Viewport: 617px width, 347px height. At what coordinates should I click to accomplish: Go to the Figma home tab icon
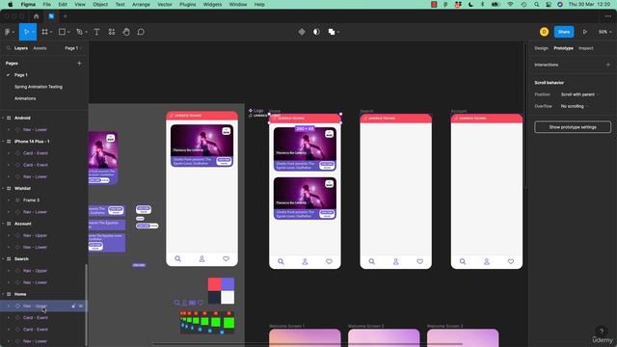(x=37, y=16)
